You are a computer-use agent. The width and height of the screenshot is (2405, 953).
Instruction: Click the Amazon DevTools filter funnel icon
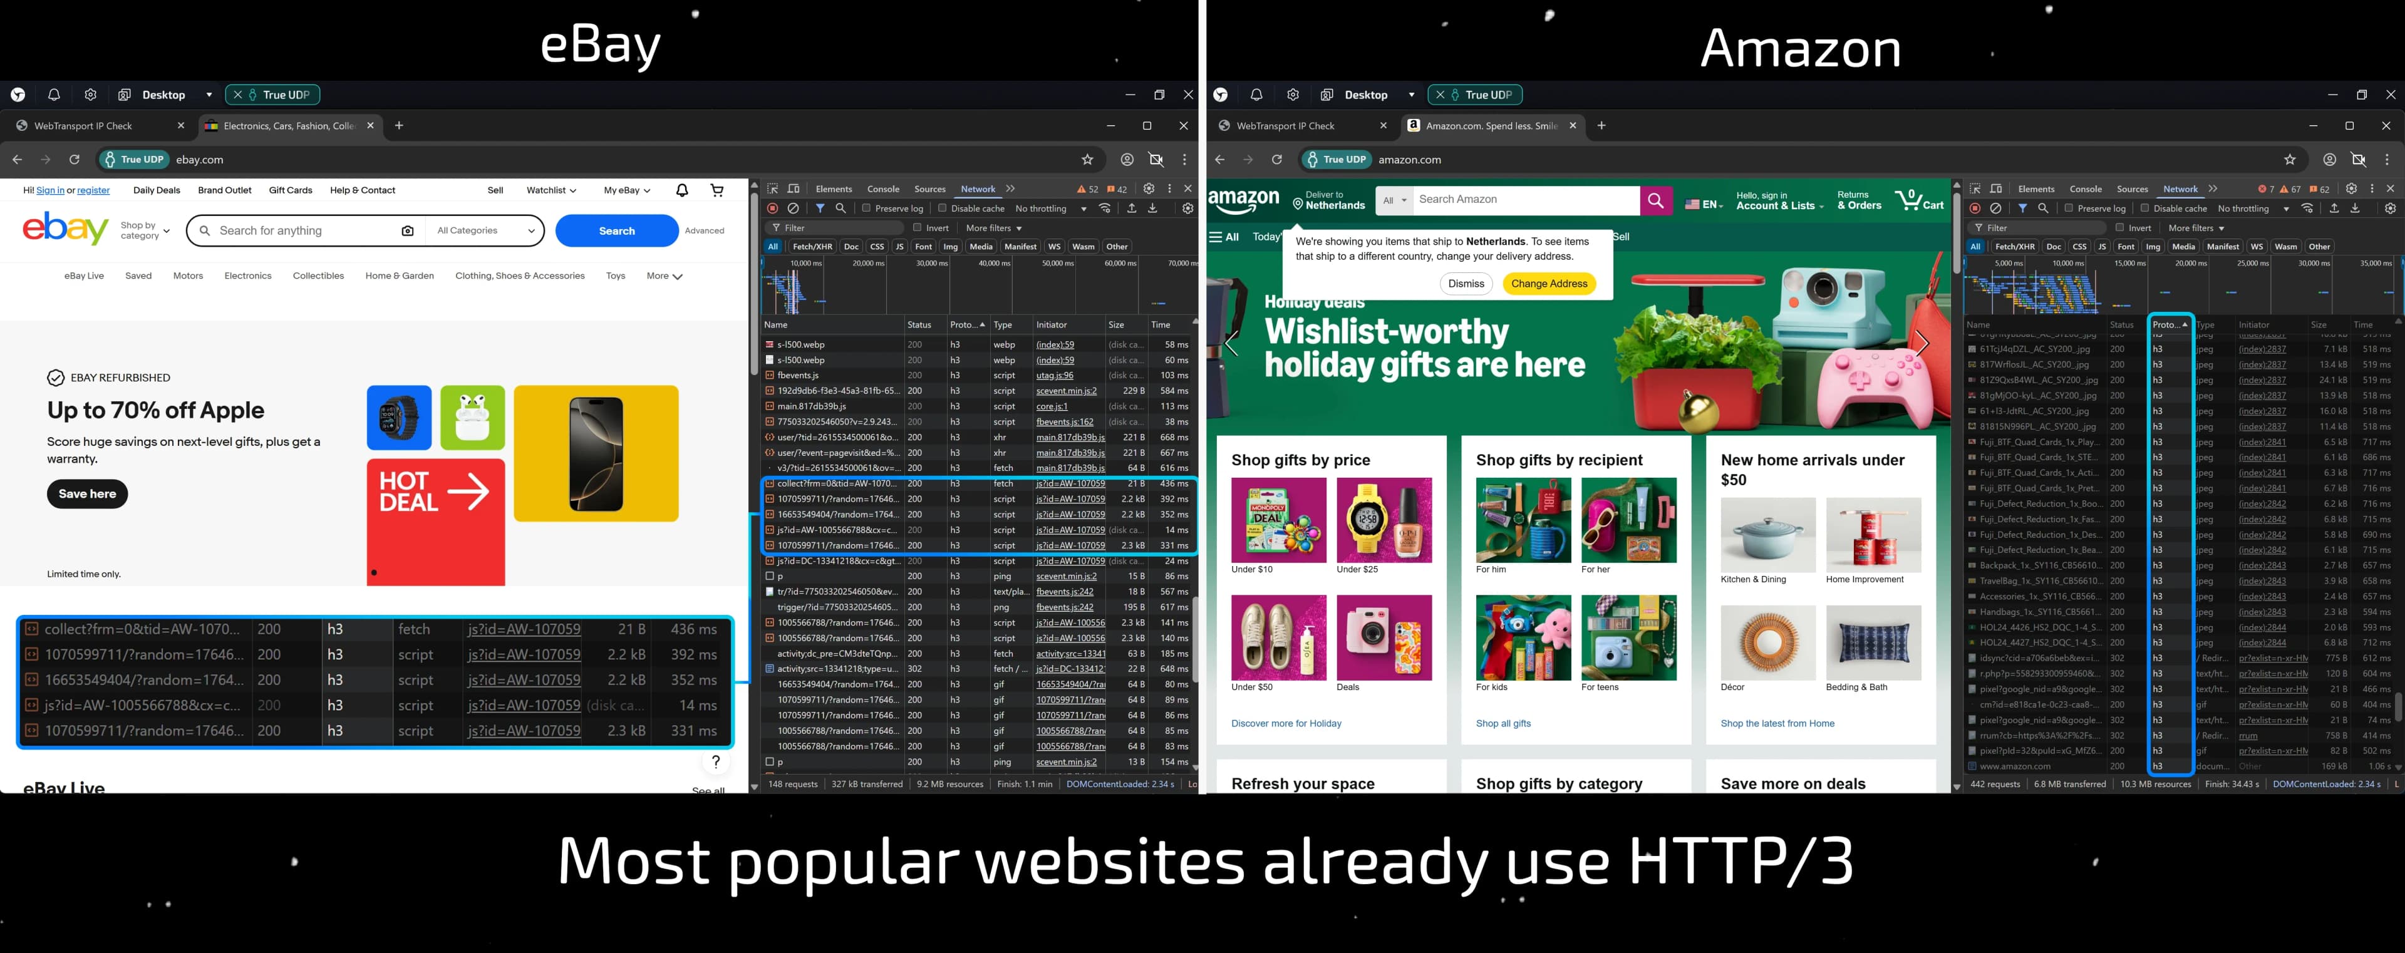coord(2022,208)
